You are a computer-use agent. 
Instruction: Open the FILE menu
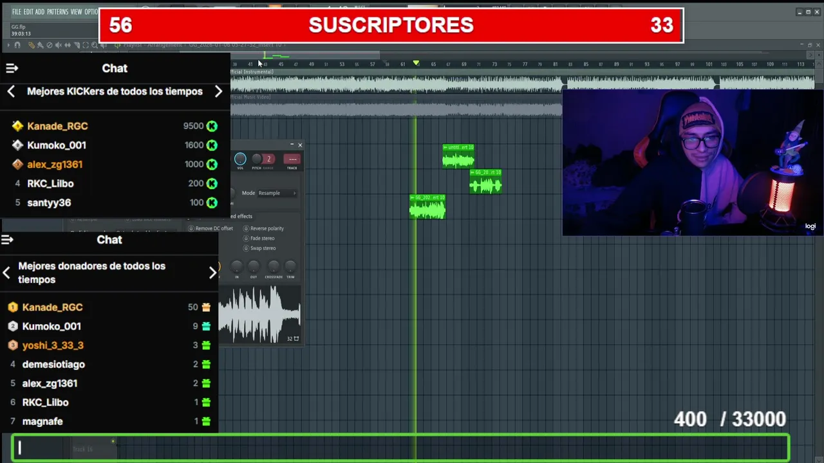point(17,12)
